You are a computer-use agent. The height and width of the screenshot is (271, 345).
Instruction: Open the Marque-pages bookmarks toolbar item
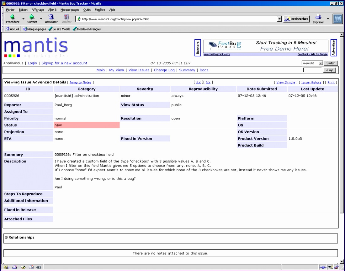pos(34,29)
